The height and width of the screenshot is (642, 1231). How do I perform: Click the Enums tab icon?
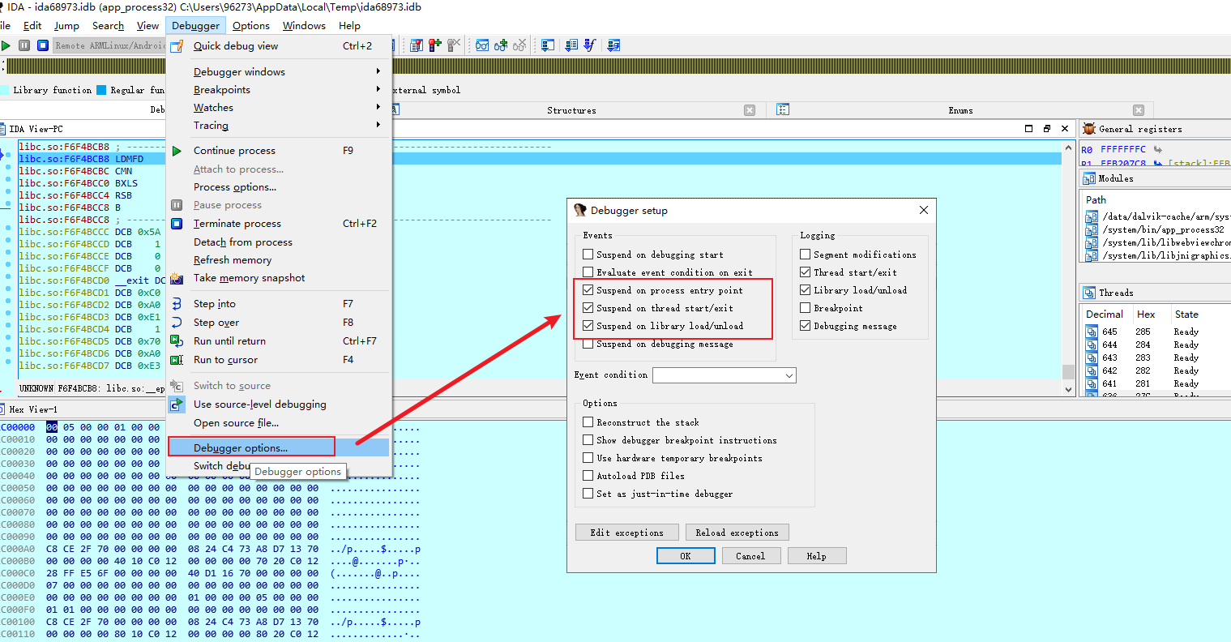(x=783, y=109)
